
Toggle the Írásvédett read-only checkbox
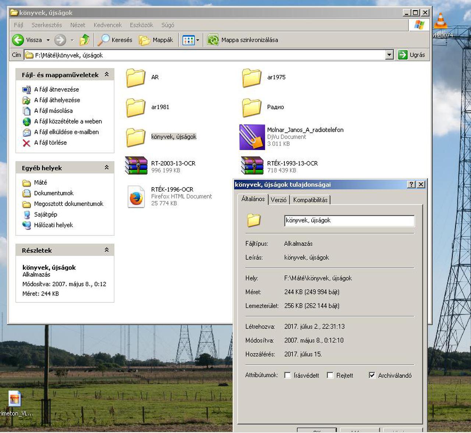[x=288, y=375]
